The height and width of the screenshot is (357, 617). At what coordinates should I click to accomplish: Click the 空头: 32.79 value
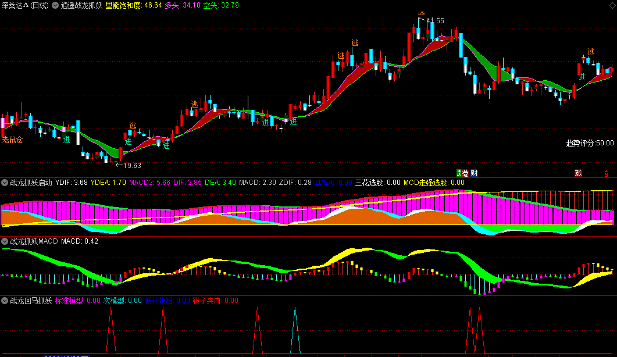point(221,5)
